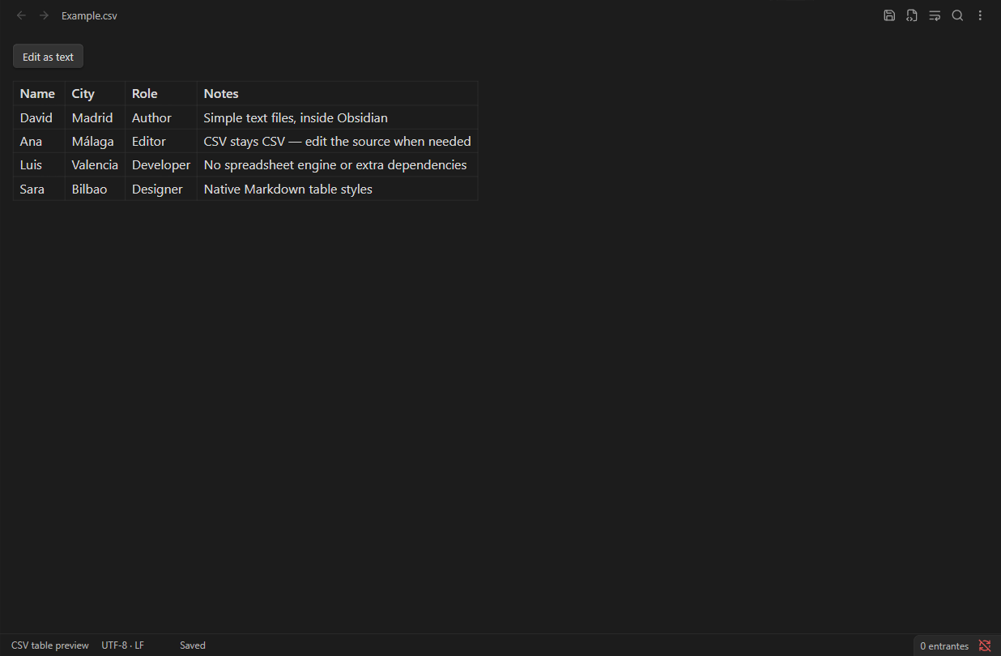1001x656 pixels.
Task: Click the Sara cell
Action: pos(39,189)
